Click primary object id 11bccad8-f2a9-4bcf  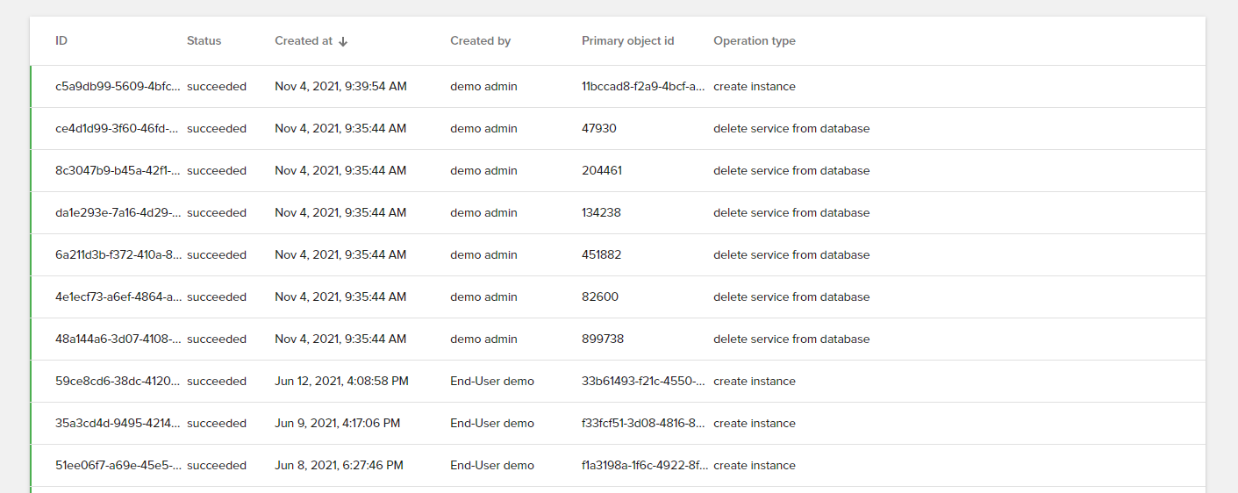tap(642, 87)
